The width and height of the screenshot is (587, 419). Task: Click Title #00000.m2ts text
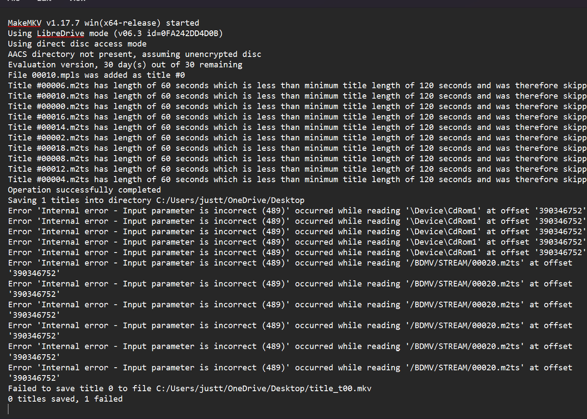click(x=48, y=107)
